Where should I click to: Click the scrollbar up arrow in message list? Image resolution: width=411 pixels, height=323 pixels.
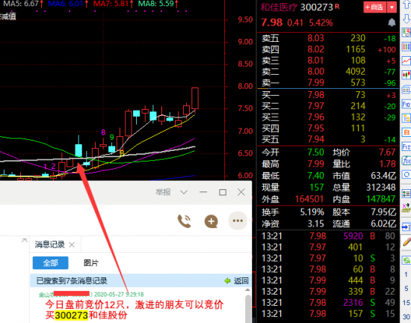click(x=247, y=289)
